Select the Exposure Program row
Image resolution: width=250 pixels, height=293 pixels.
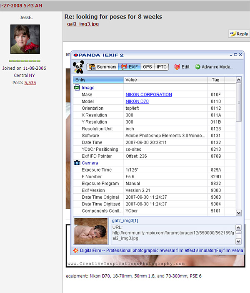click(x=154, y=183)
